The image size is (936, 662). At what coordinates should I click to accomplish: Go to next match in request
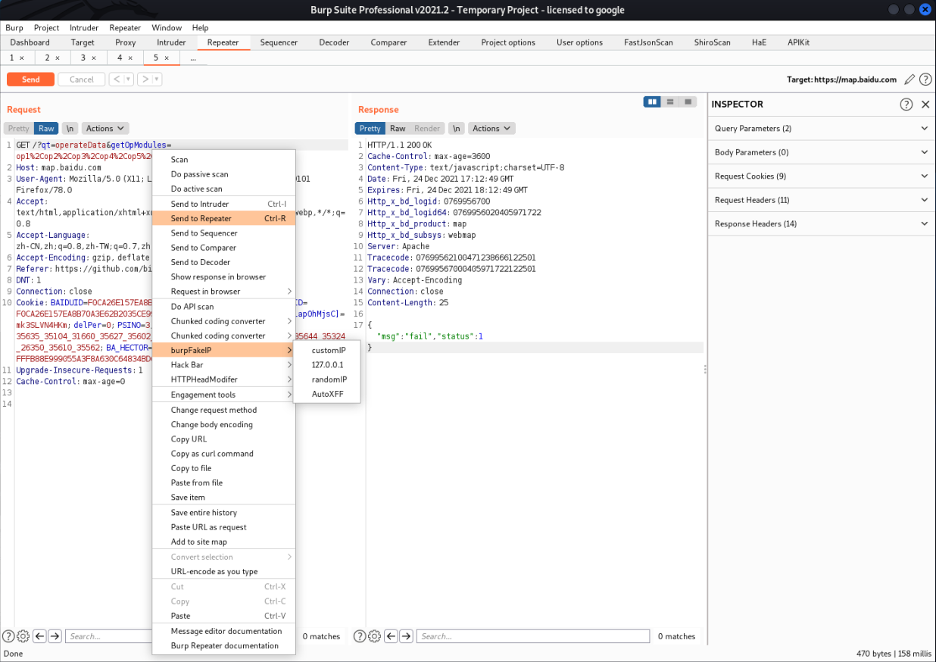55,636
